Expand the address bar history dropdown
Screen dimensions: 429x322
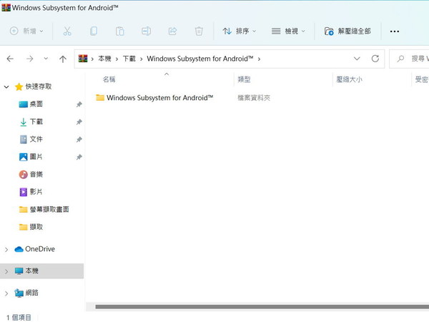pos(357,59)
